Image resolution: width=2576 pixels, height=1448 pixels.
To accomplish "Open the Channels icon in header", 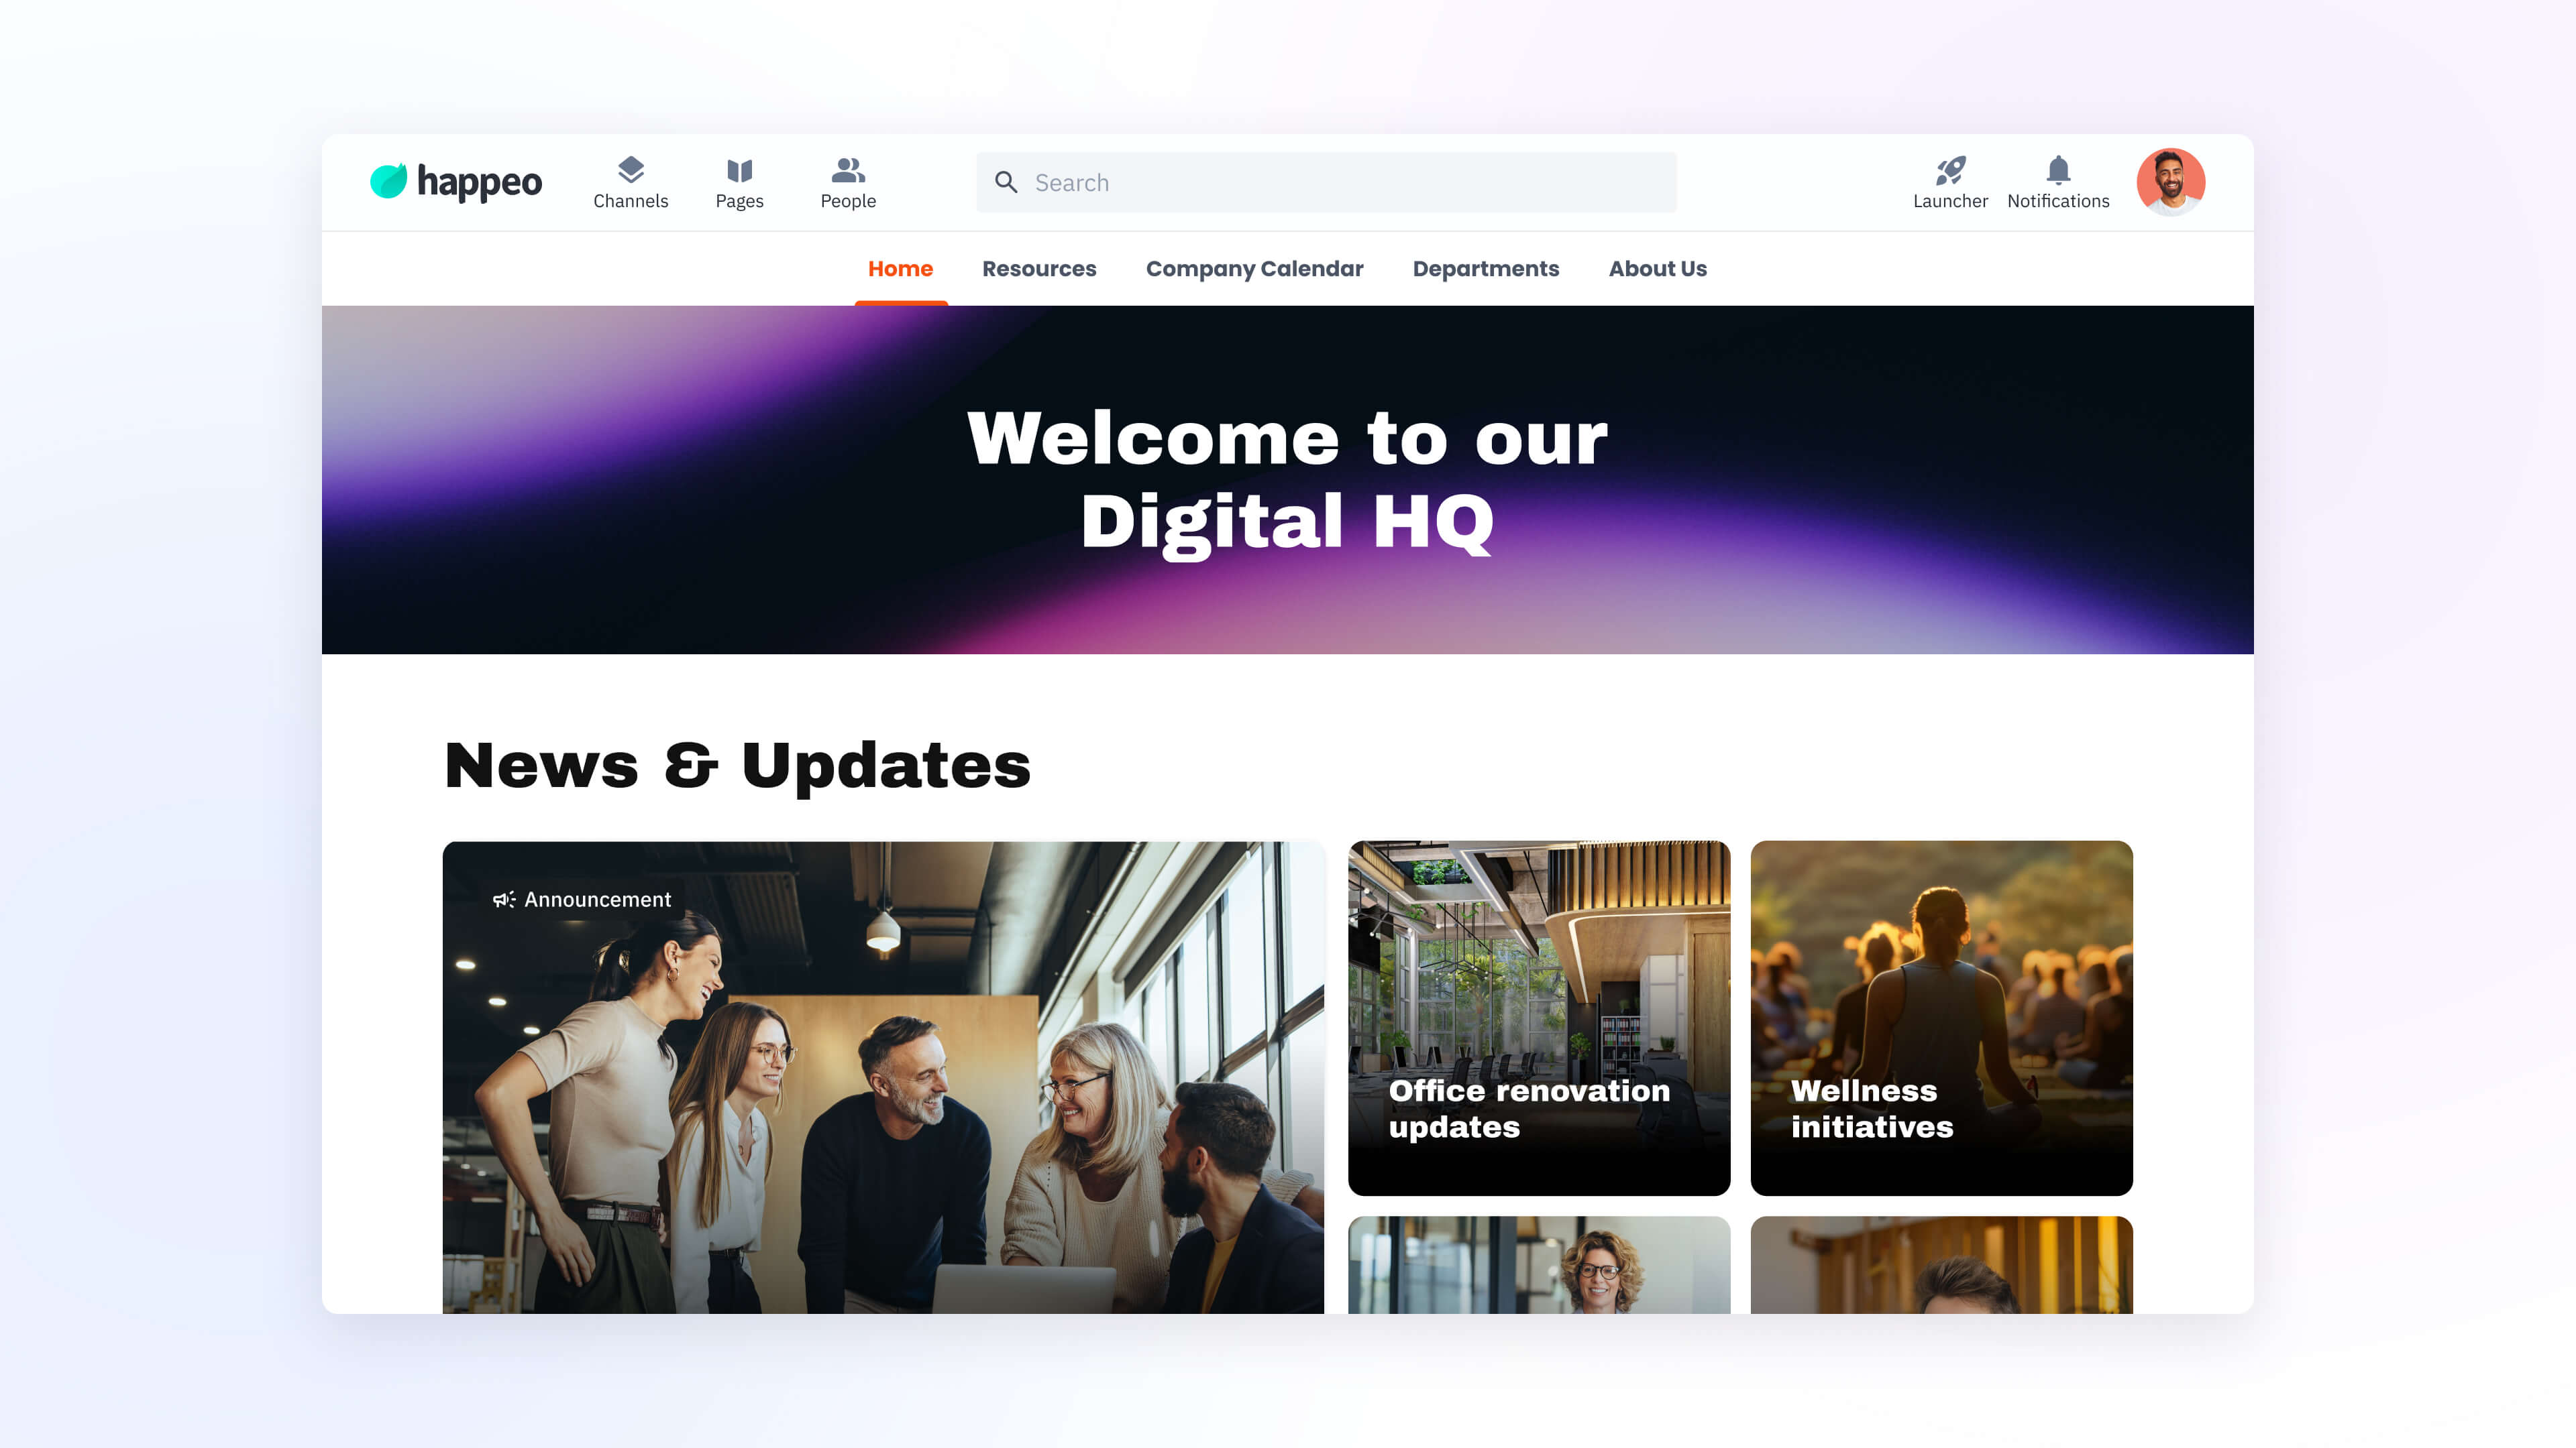I will coord(630,171).
